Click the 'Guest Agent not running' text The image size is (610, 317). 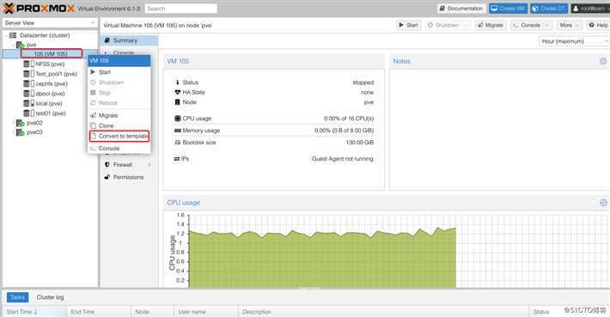click(342, 159)
